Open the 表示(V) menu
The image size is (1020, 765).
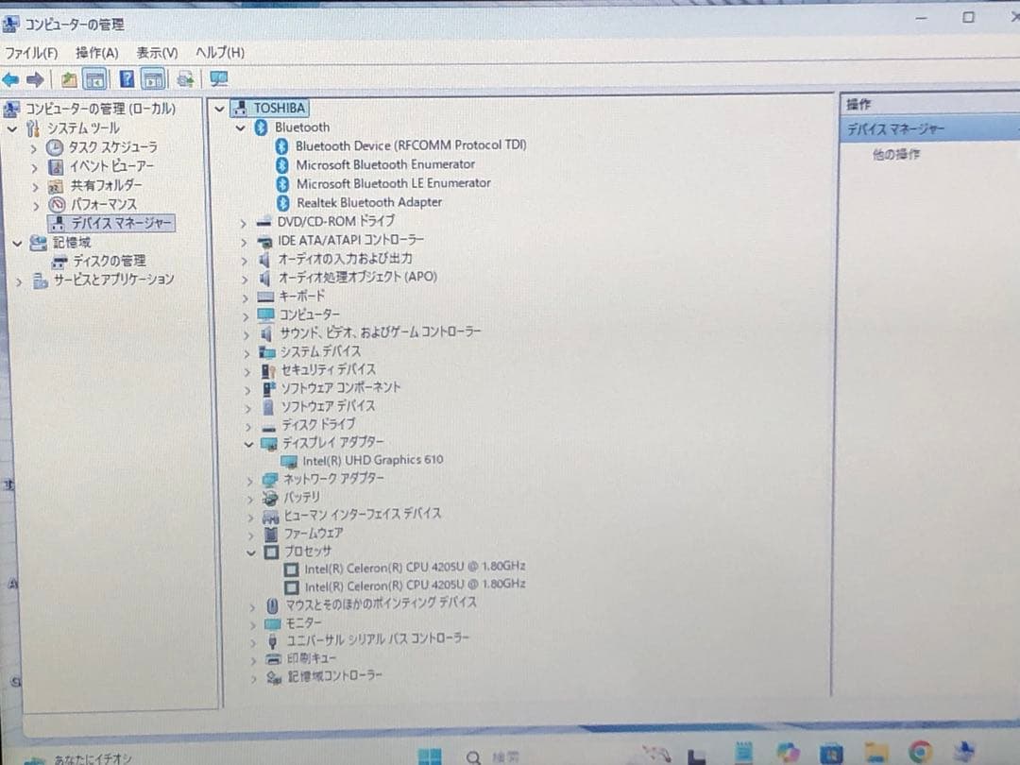tap(158, 53)
